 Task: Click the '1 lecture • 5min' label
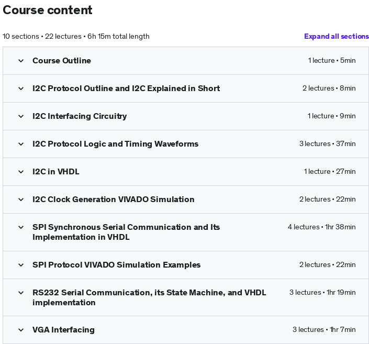pyautogui.click(x=332, y=61)
